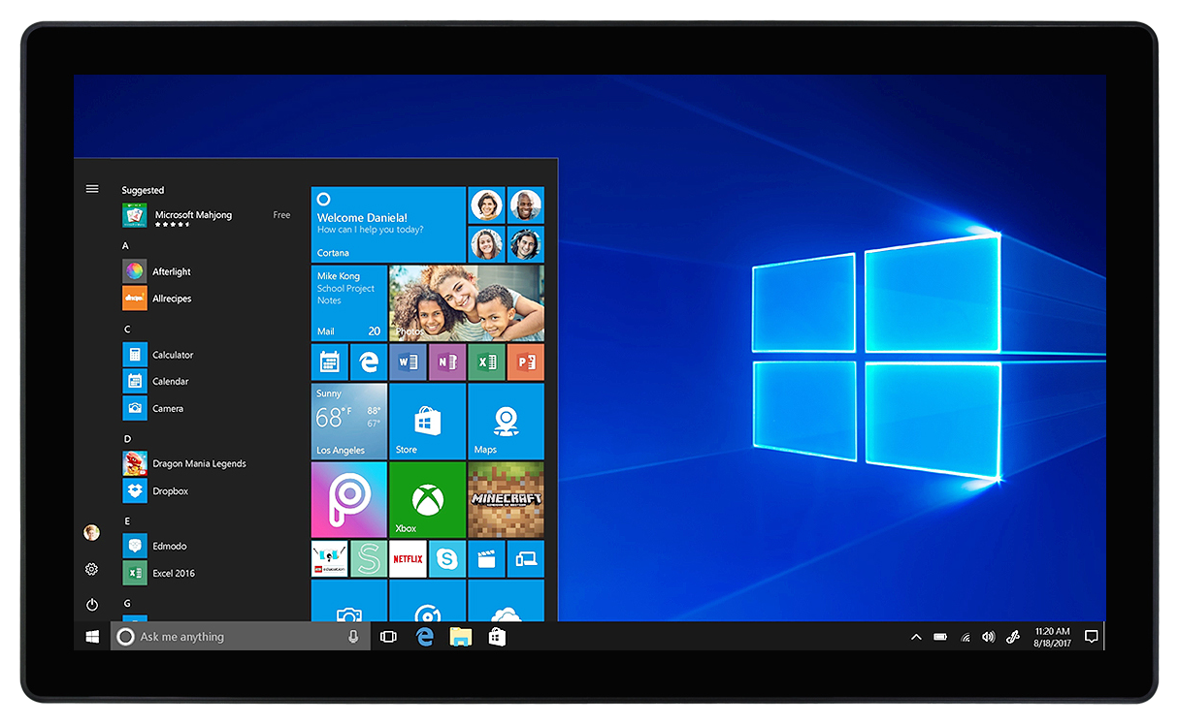Click the Windows Start button

(x=92, y=637)
